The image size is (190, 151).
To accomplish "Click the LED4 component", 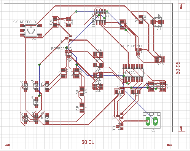I will click(x=36, y=101).
